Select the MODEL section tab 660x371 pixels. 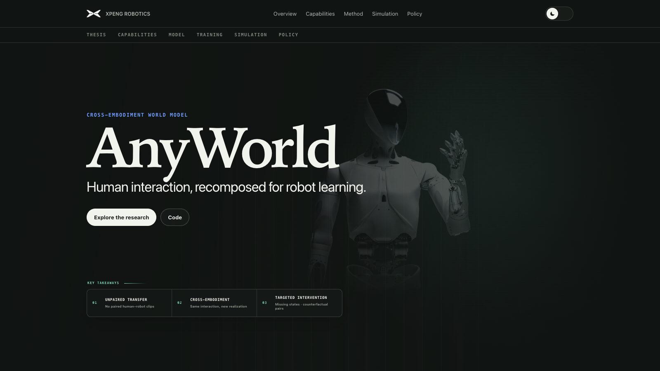[177, 35]
